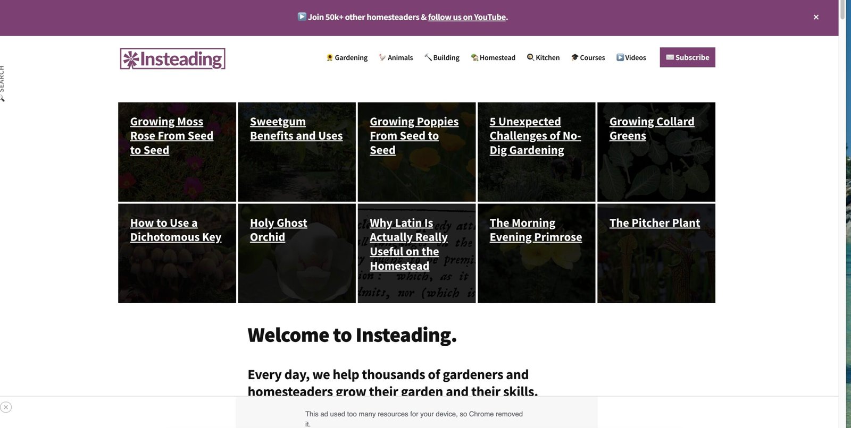Screen dimensions: 851x428
Task: Dismiss the bottom ad with X icon
Action: coord(6,407)
